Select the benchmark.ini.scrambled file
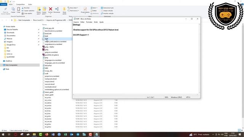 click(x=53, y=31)
